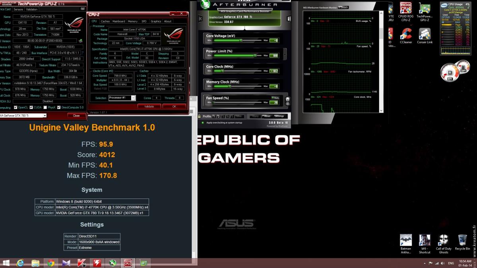Open Corsair Link desktop shortcut
Viewport: 477px width, 268px height.
tap(425, 35)
